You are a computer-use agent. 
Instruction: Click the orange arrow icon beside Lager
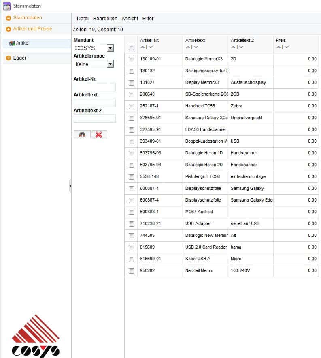[9, 58]
